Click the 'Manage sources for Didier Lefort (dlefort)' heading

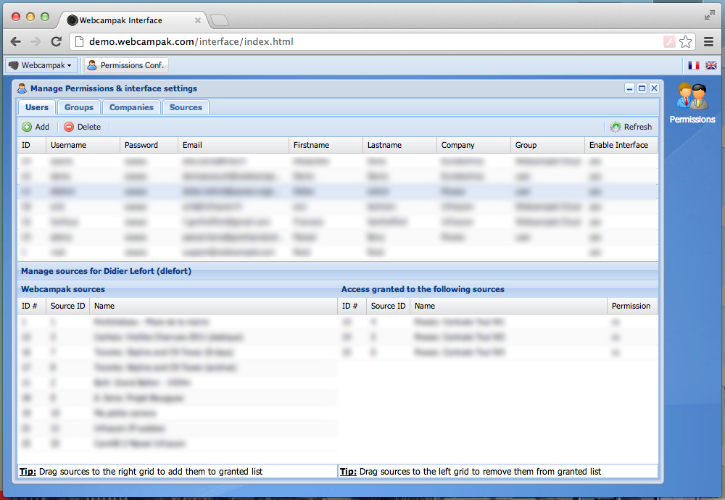pos(106,271)
